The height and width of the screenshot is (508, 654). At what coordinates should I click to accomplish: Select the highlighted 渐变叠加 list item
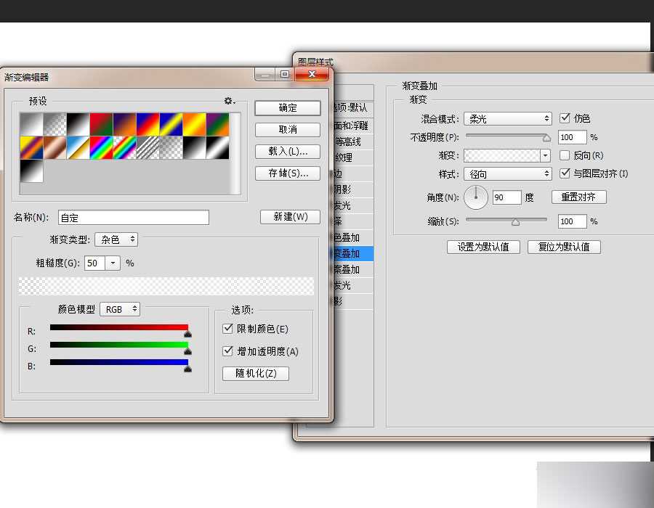(353, 253)
